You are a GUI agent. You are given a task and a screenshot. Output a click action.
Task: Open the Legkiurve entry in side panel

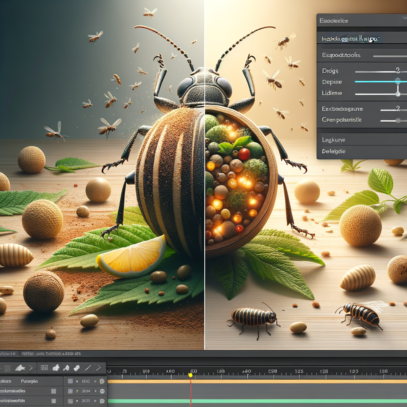pyautogui.click(x=333, y=140)
